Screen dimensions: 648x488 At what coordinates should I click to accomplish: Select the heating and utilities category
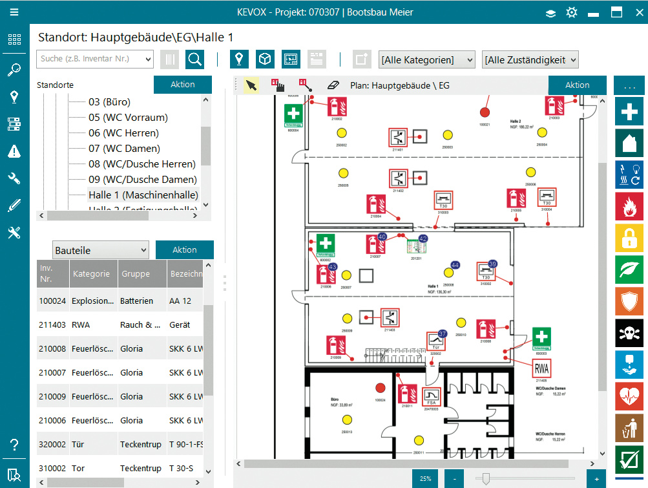(x=629, y=175)
